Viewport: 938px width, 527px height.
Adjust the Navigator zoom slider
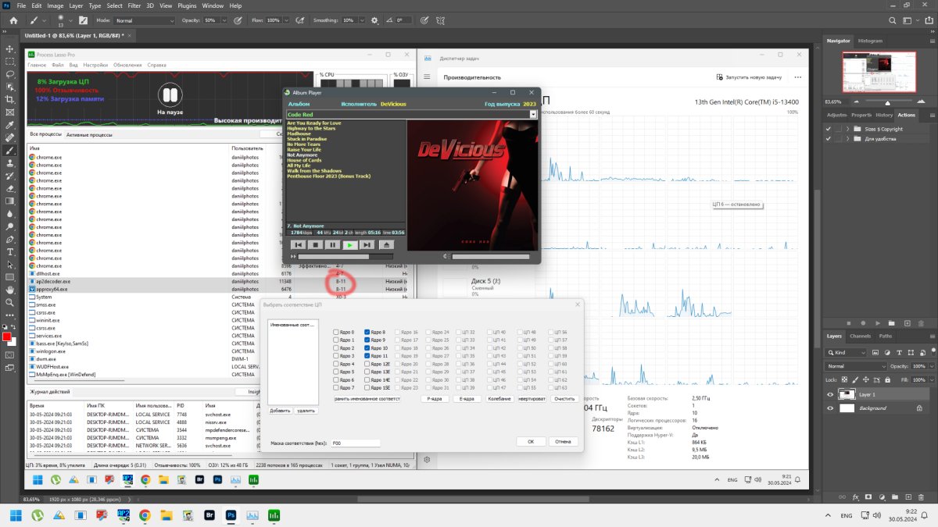887,102
